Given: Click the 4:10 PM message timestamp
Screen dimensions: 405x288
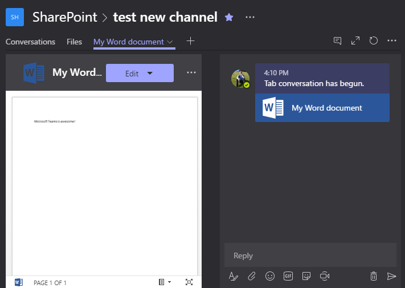Looking at the screenshot, I should click(x=276, y=73).
